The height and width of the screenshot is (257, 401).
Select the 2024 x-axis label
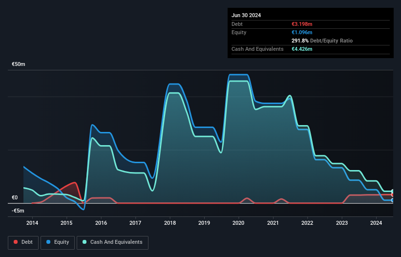click(376, 223)
